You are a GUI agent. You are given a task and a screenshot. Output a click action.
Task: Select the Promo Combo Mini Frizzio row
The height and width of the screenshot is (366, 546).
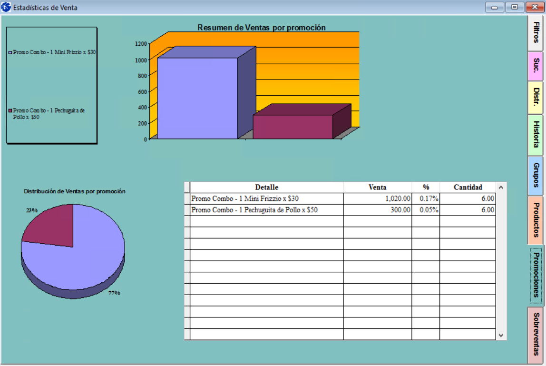[x=266, y=198]
